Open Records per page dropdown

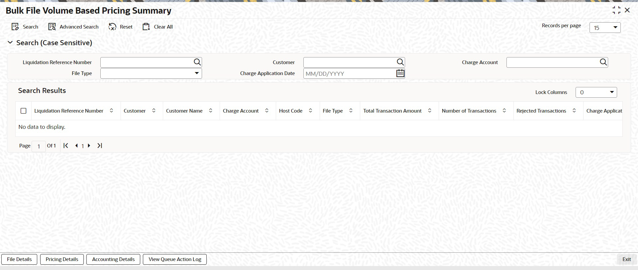point(605,28)
